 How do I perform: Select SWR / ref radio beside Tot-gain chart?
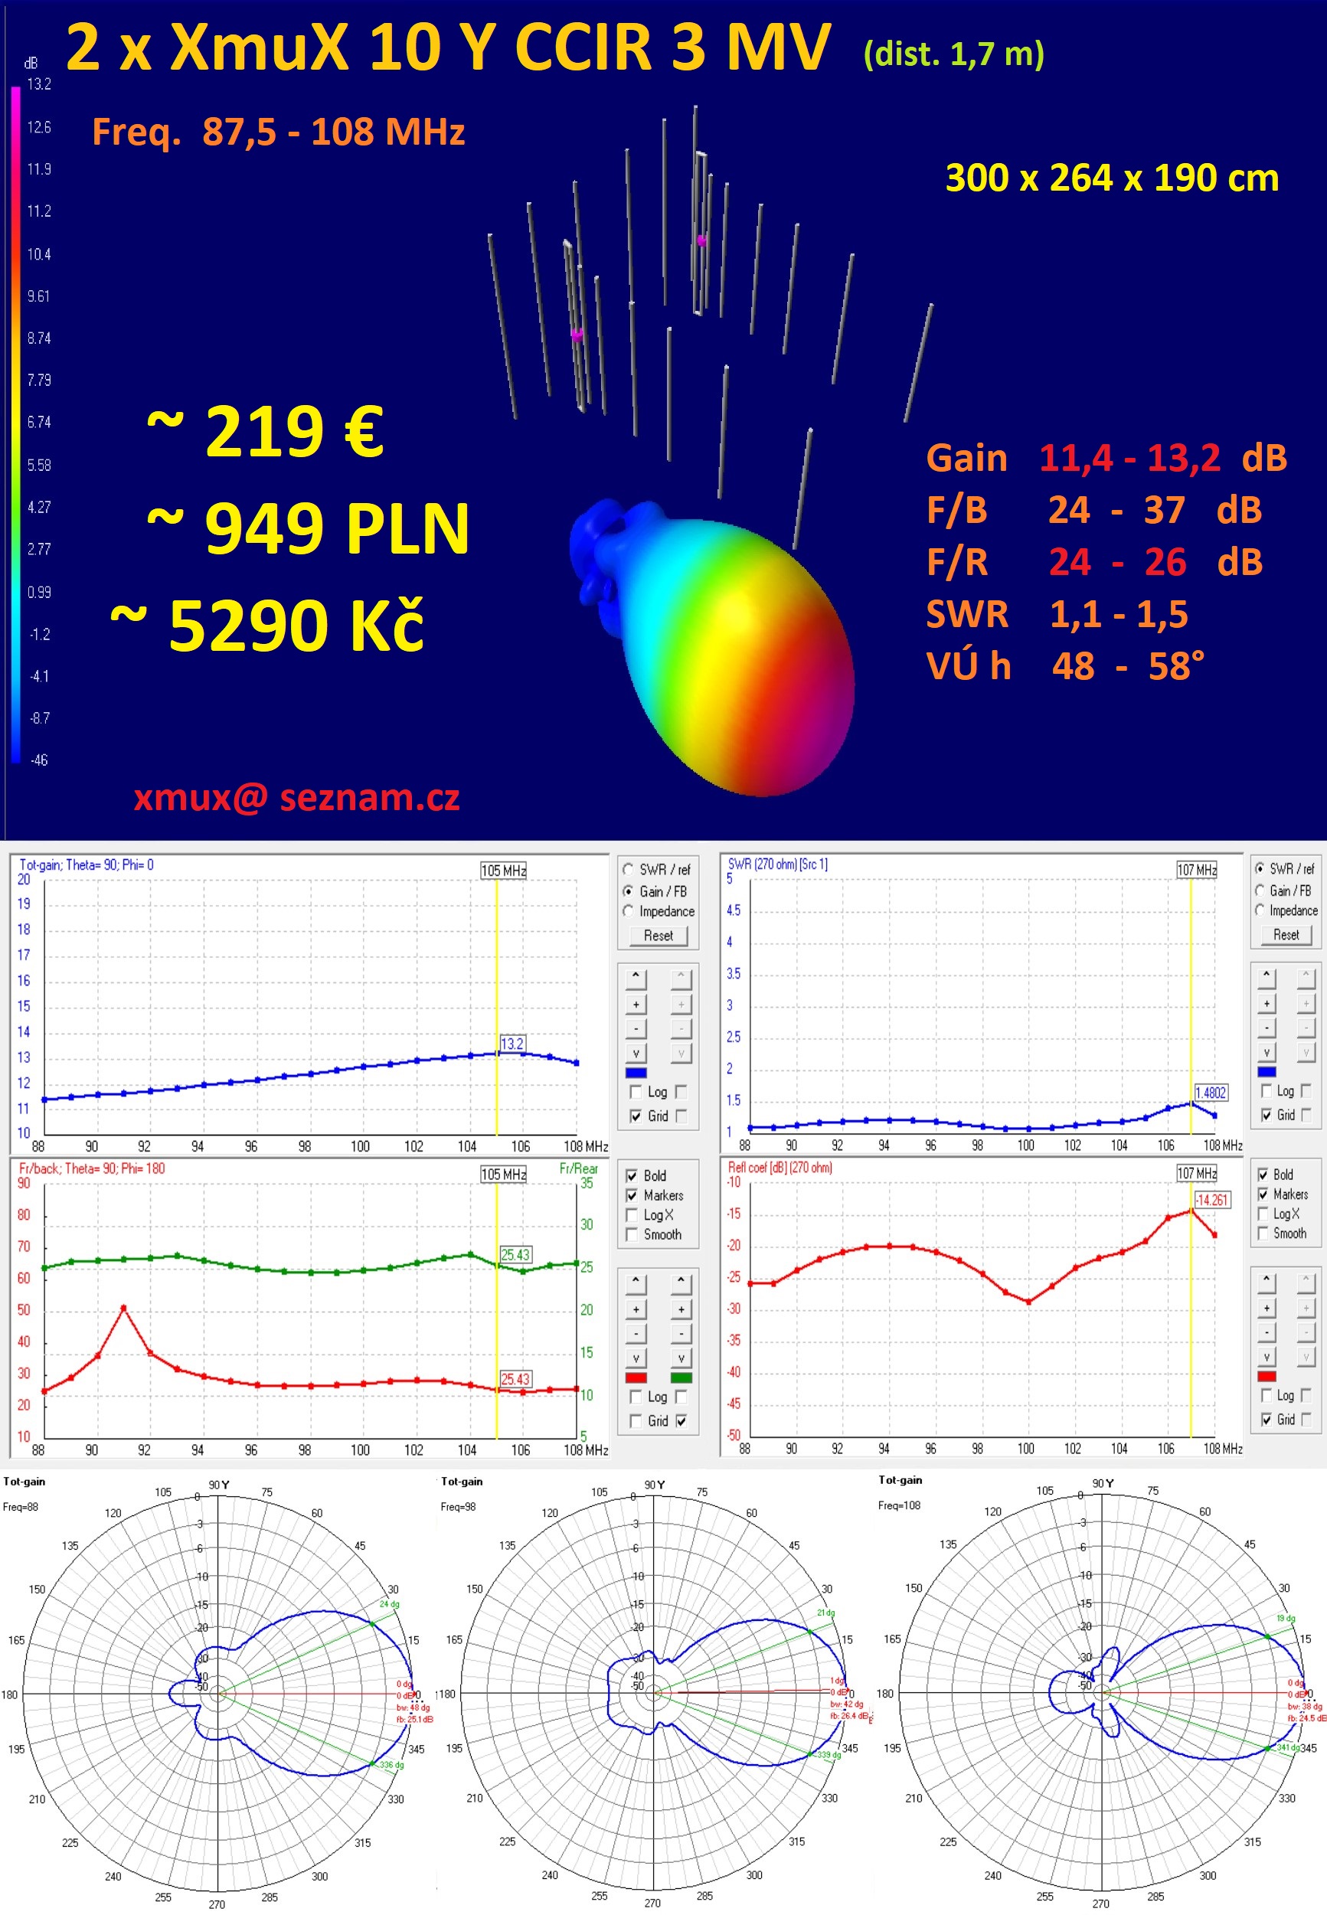point(629,869)
